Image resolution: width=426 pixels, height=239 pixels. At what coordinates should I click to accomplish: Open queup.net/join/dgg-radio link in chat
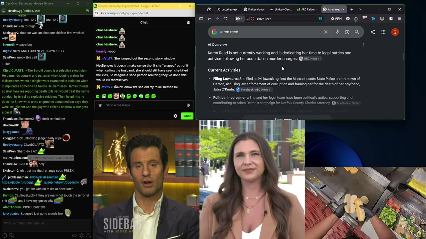(61, 182)
